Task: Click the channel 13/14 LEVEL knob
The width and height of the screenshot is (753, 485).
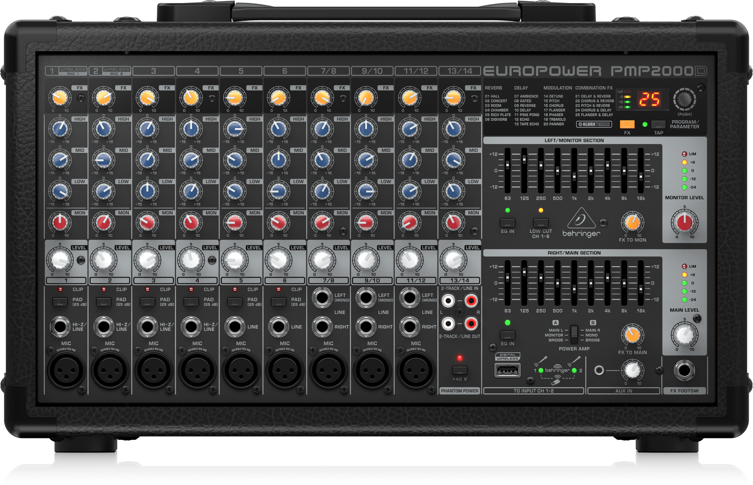Action: coord(453,260)
